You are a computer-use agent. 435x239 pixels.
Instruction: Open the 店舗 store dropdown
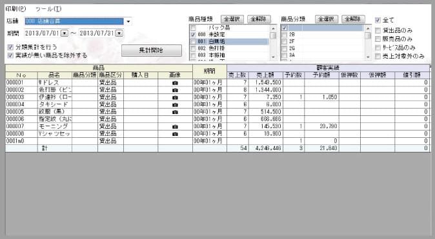click(x=128, y=21)
